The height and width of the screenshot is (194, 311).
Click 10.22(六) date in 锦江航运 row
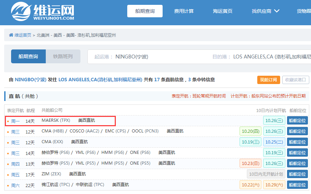pyautogui.click(x=250, y=185)
